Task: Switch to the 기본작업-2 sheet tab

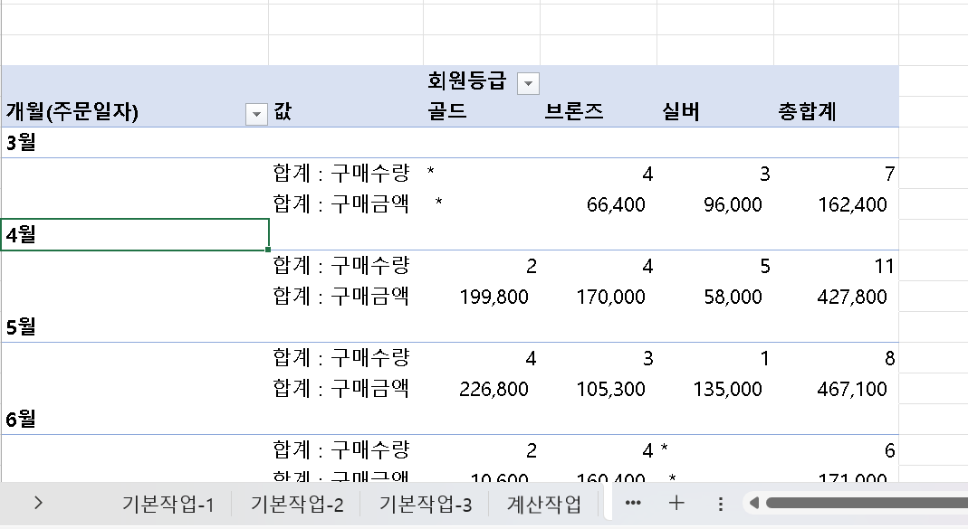Action: point(297,505)
